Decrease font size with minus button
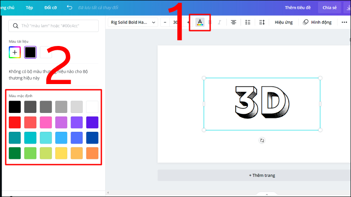The image size is (351, 197). (165, 22)
